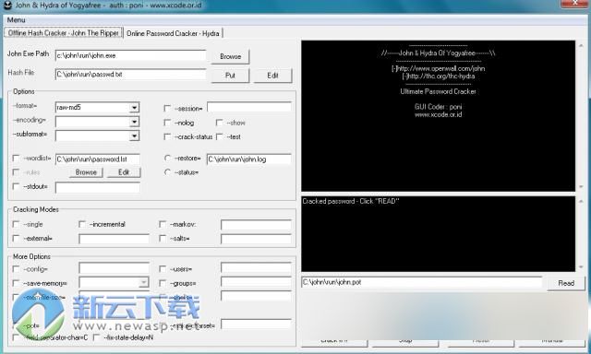Open the --encoding= dropdown
The width and height of the screenshot is (591, 354).
(134, 122)
